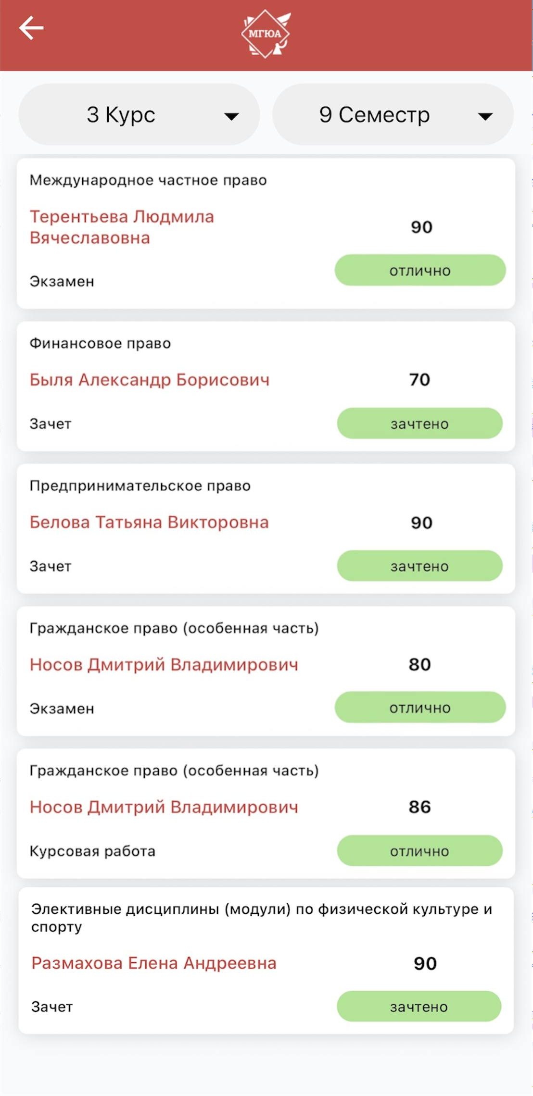
Task: Tap the back arrow icon
Action: [31, 28]
